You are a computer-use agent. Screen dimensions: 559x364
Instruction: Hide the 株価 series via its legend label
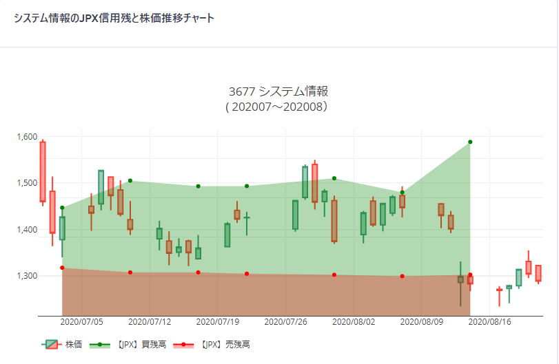point(74,344)
